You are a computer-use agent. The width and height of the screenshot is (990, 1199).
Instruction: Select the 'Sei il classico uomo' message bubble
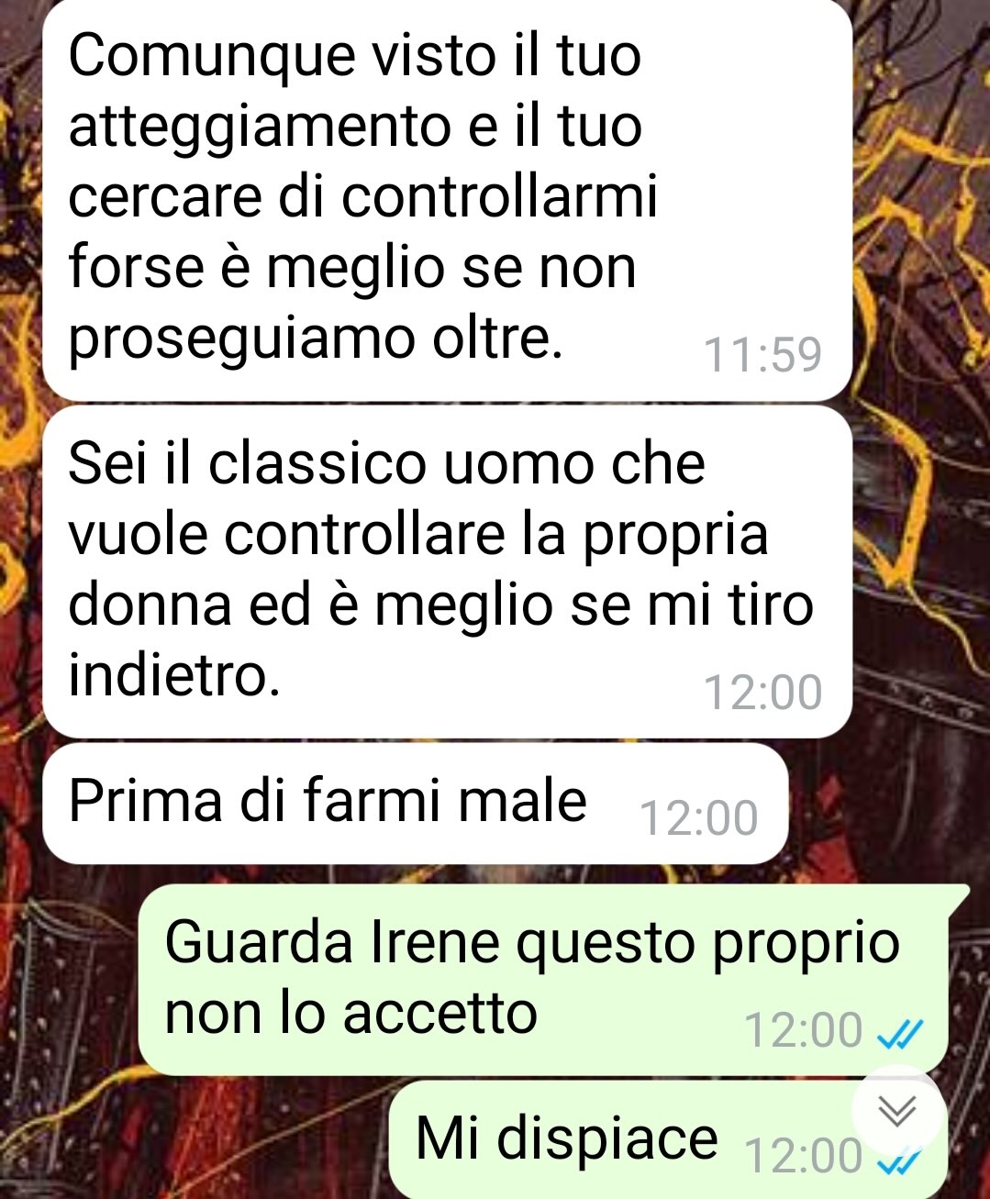[x=448, y=572]
